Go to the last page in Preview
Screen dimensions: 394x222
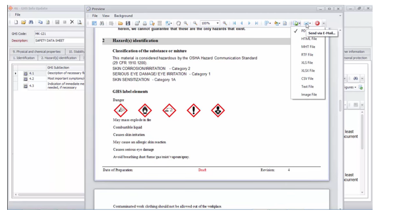pyautogui.click(x=256, y=23)
